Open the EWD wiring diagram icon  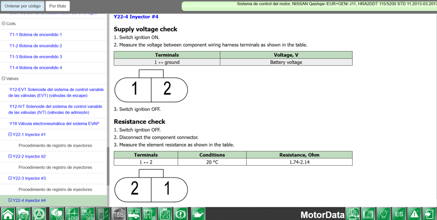pyautogui.click(x=73, y=214)
